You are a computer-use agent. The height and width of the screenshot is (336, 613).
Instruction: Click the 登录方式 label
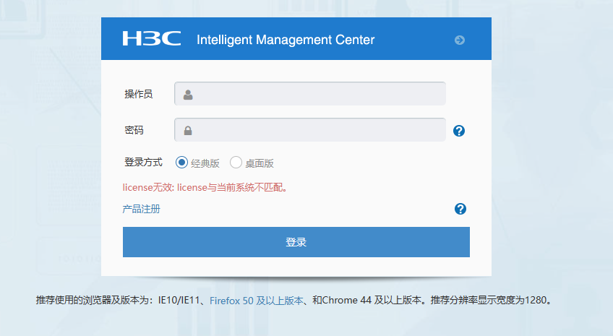click(x=143, y=162)
